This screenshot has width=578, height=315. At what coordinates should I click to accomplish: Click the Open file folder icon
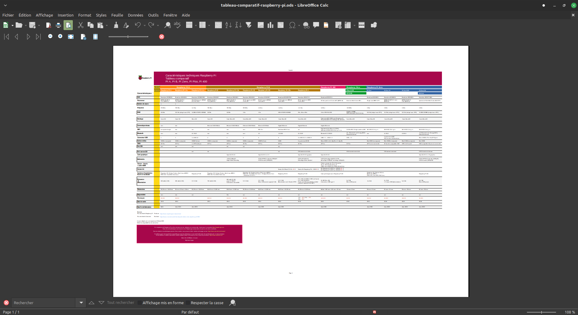pos(19,25)
